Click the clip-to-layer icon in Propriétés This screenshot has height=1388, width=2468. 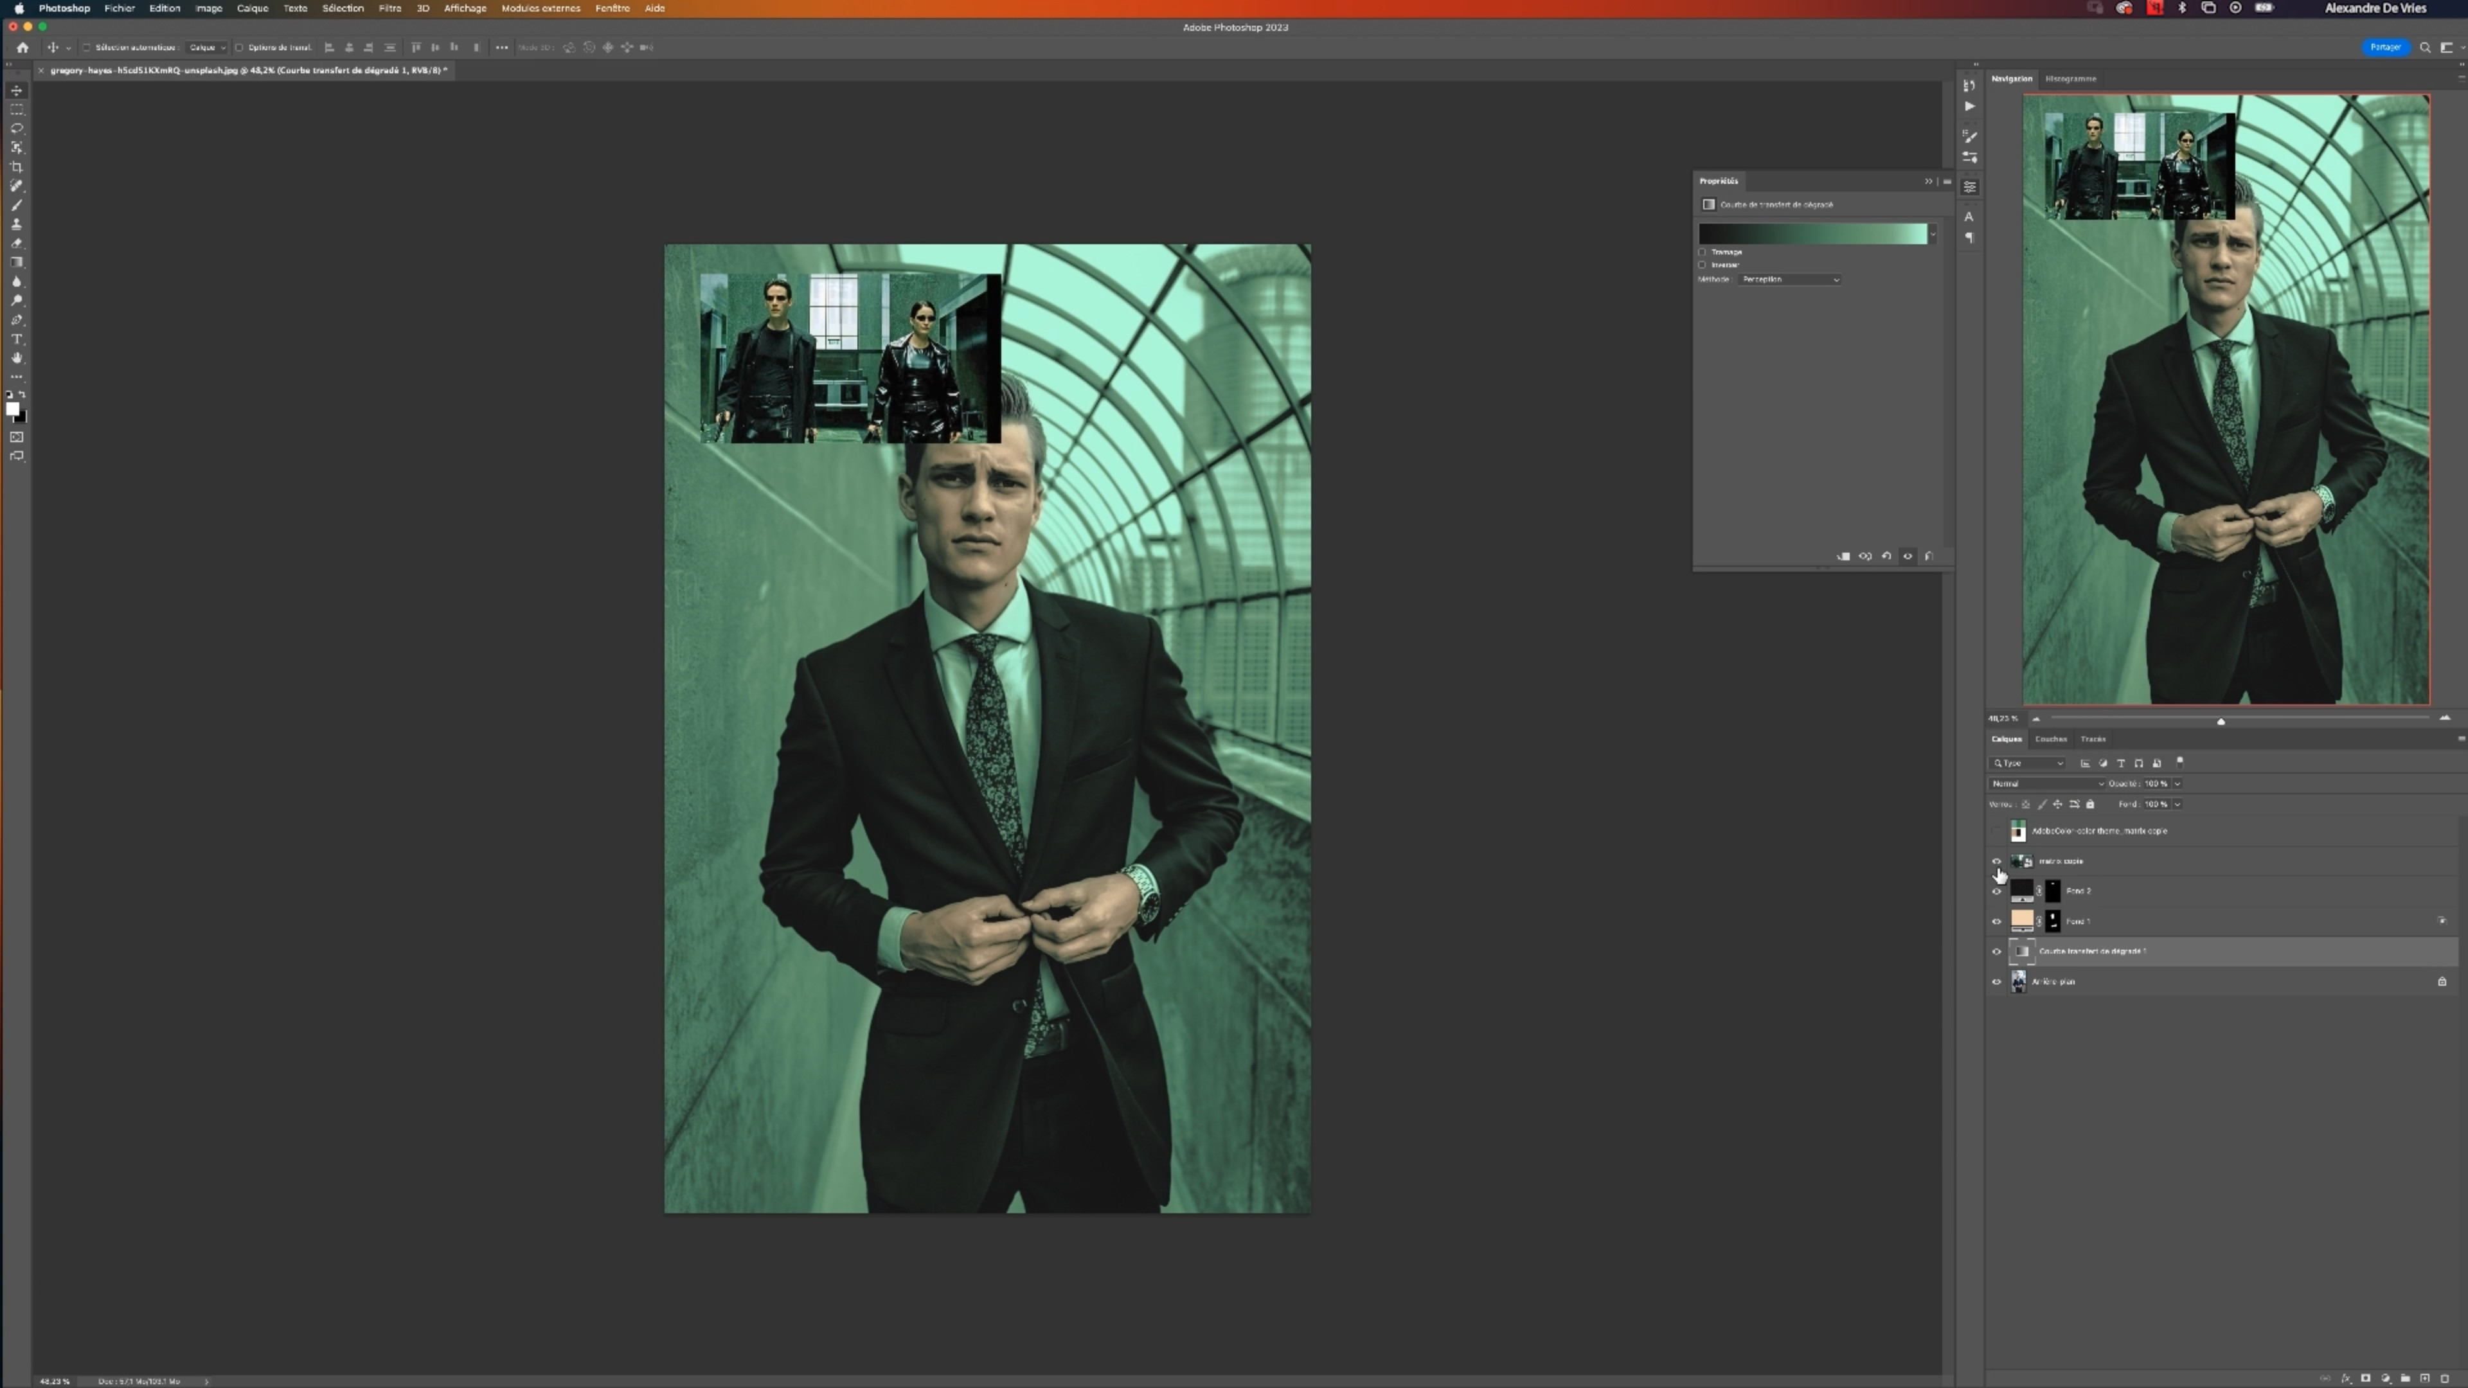coord(1843,556)
